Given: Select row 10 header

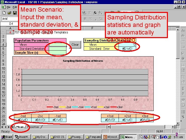Looking at the screenshot, I should [x=3, y=68].
